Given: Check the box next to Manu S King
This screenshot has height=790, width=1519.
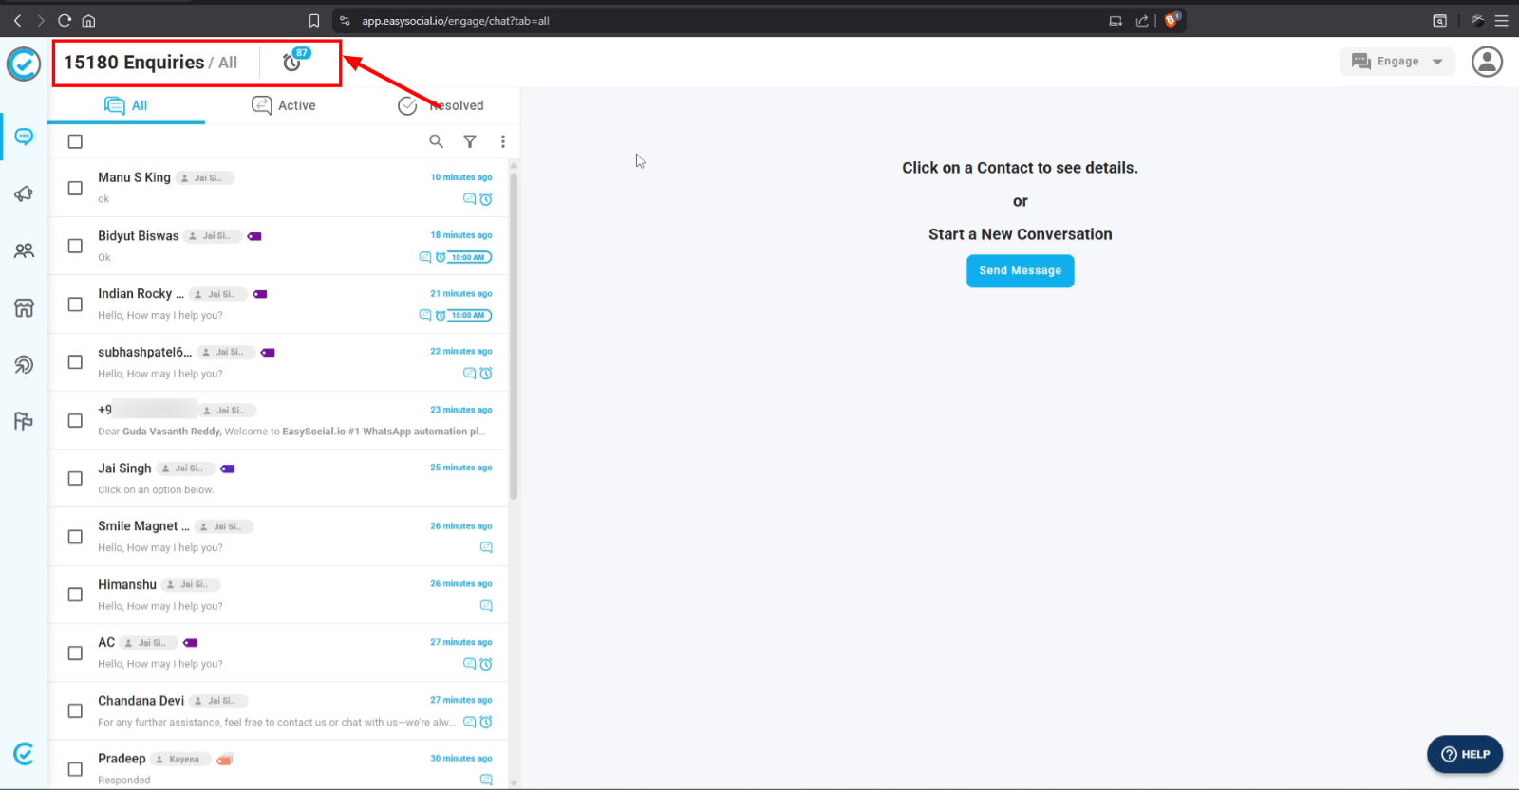Looking at the screenshot, I should [75, 188].
